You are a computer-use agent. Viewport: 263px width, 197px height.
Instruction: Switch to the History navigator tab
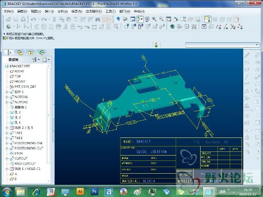(x=42, y=53)
